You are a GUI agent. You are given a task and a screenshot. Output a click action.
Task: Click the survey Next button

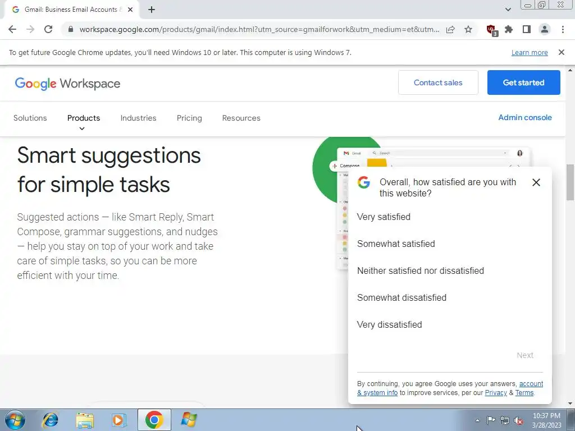coord(525,355)
